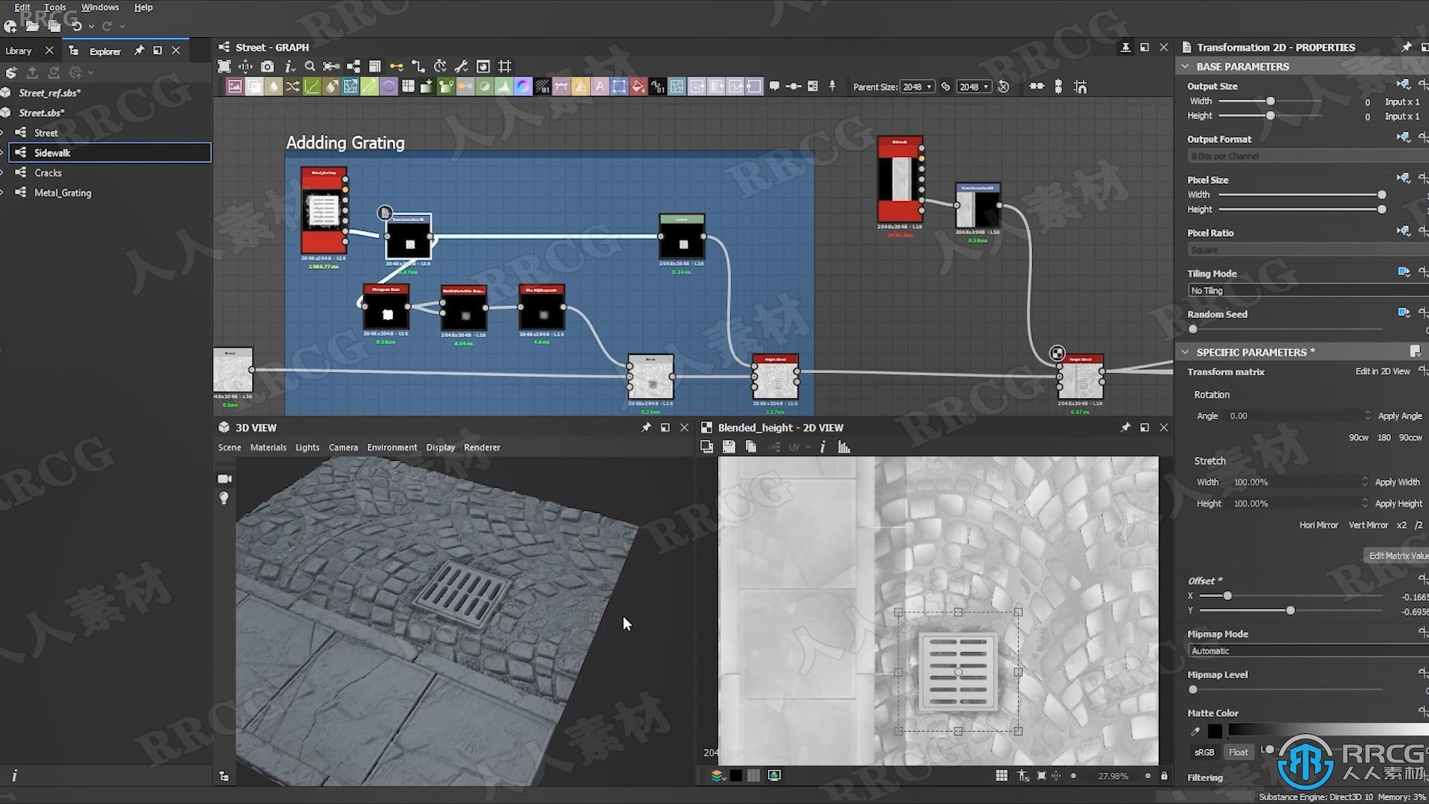Toggle the pin on 3D View panel

646,427
